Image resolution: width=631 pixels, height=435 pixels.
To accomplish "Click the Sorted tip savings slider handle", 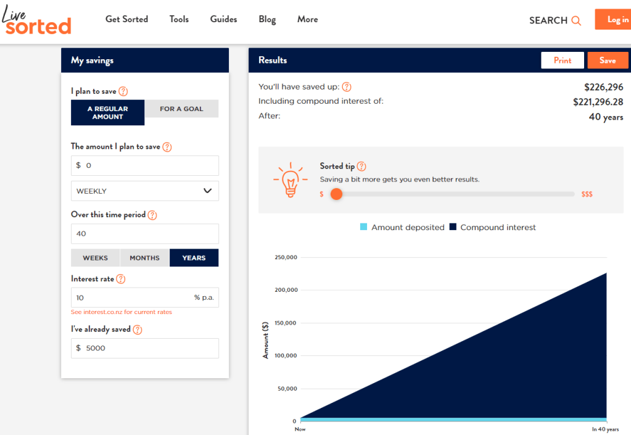I will click(336, 194).
